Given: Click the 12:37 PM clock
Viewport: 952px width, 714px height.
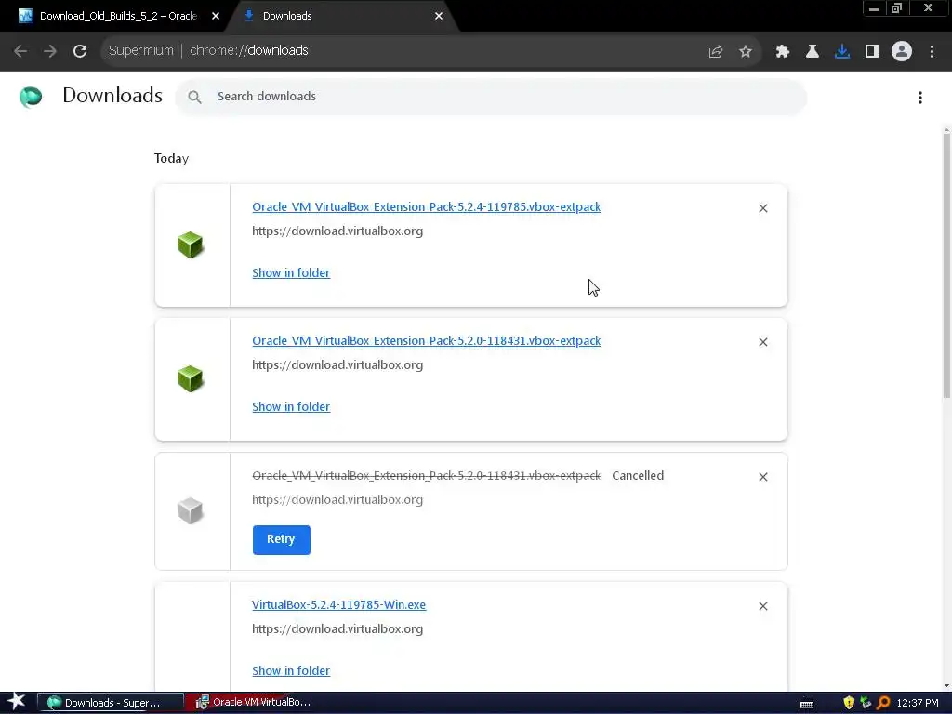Looking at the screenshot, I should click(x=918, y=703).
